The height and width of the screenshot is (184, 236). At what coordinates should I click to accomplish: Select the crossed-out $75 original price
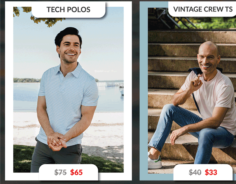coord(60,173)
